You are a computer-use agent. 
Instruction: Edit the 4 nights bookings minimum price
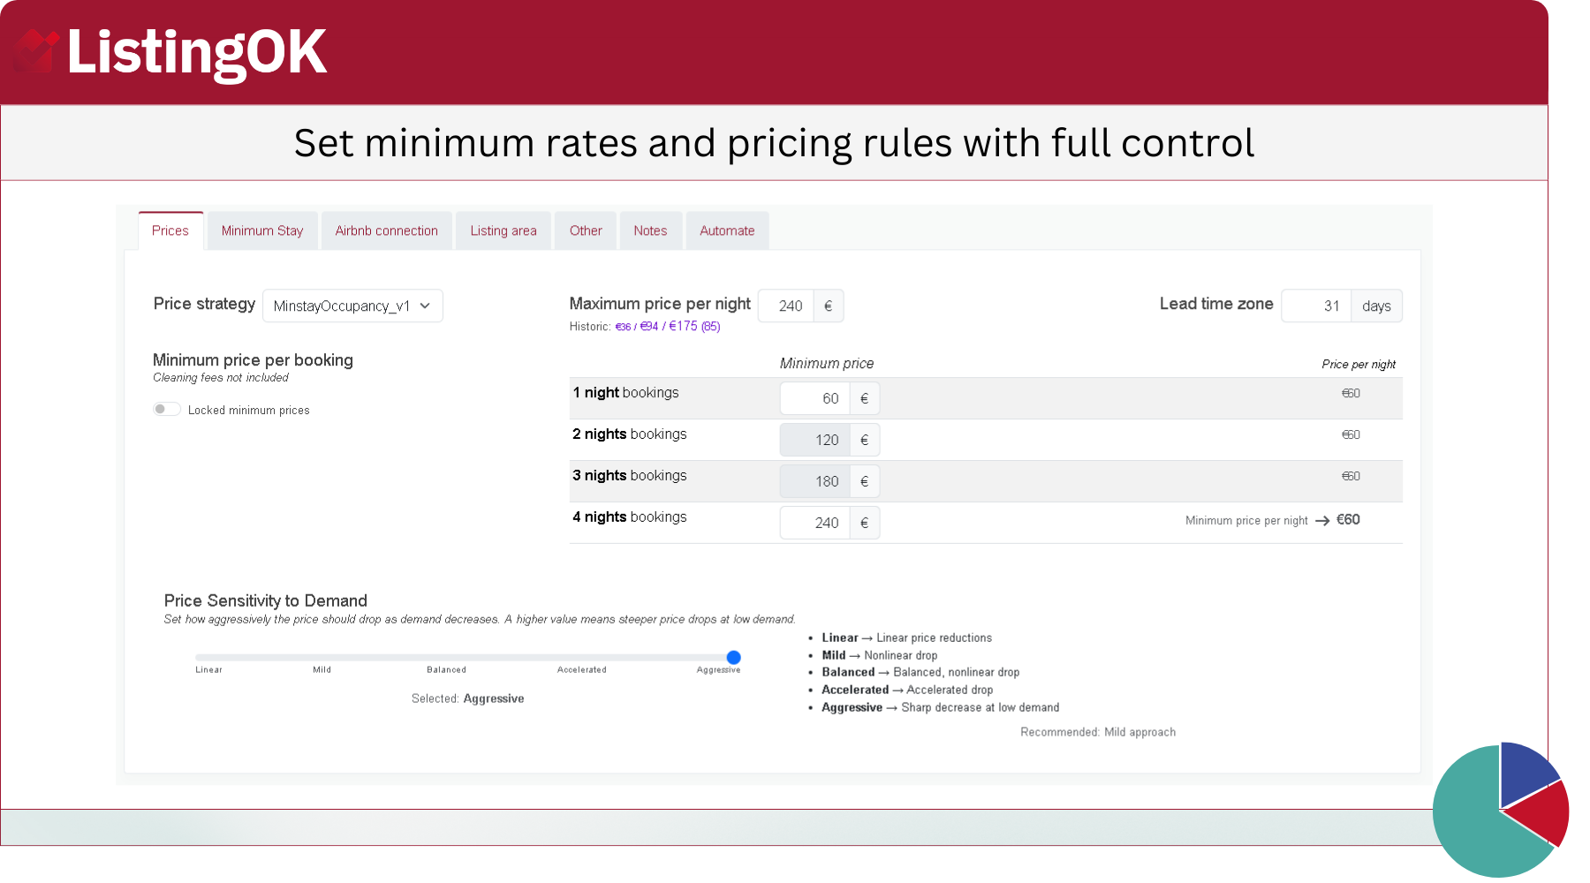(x=815, y=523)
